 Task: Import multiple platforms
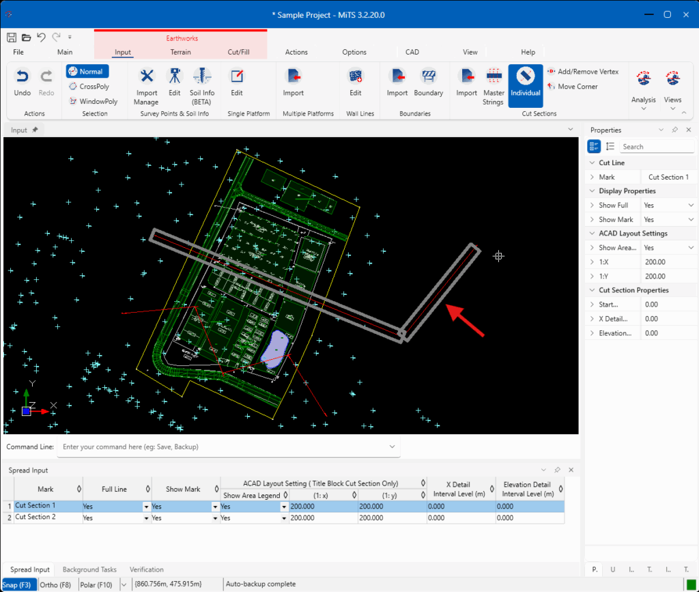pyautogui.click(x=294, y=83)
